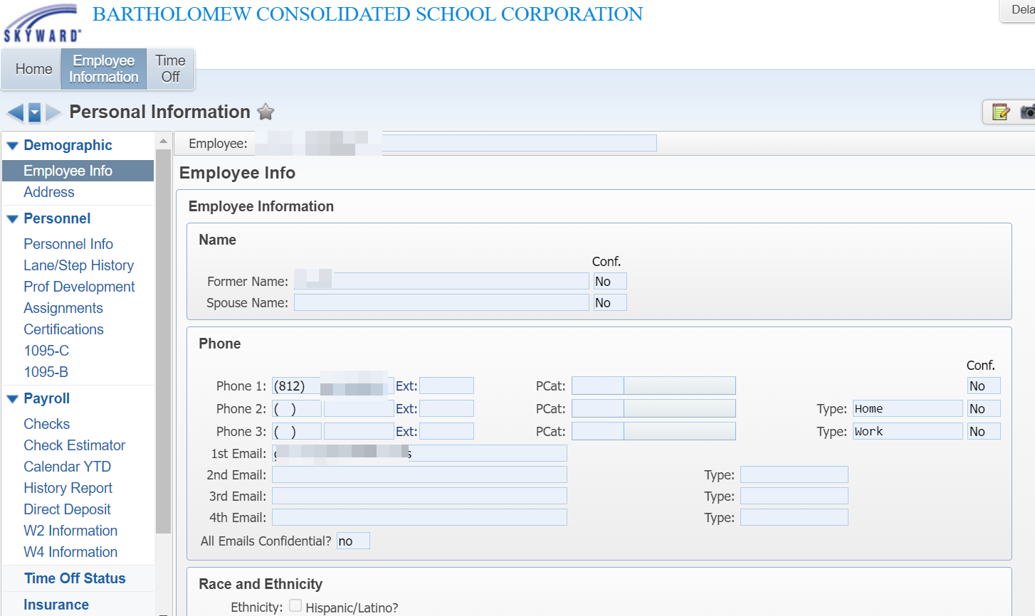The image size is (1035, 616).
Task: Mark Personal Information as favorite star
Action: [266, 112]
